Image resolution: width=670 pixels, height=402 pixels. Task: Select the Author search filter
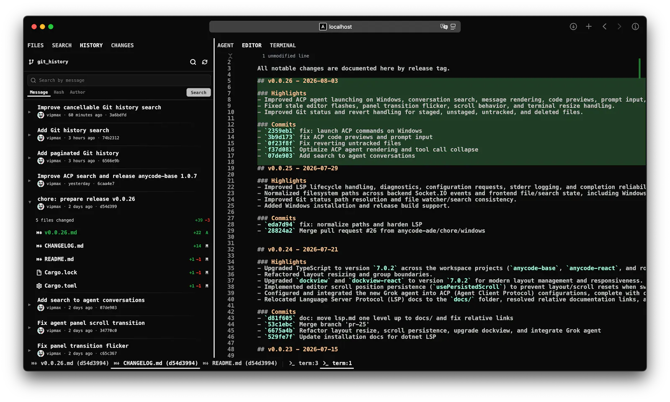click(77, 93)
